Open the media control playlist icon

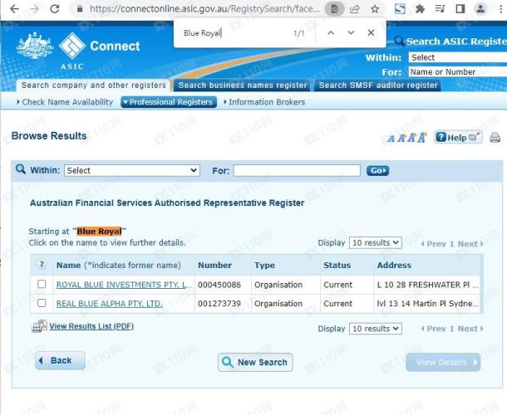pos(440,9)
